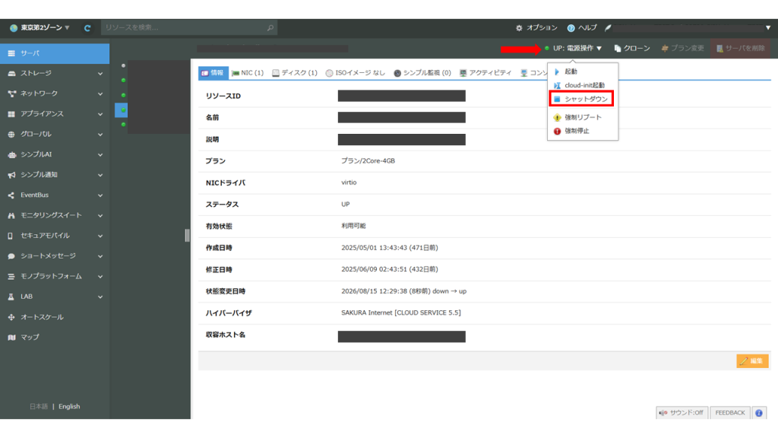This screenshot has width=778, height=438.
Task: Click the マップ map icon
Action: click(11, 337)
